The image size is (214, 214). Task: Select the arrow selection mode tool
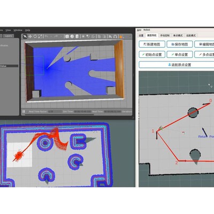pyautogui.click(x=25, y=36)
